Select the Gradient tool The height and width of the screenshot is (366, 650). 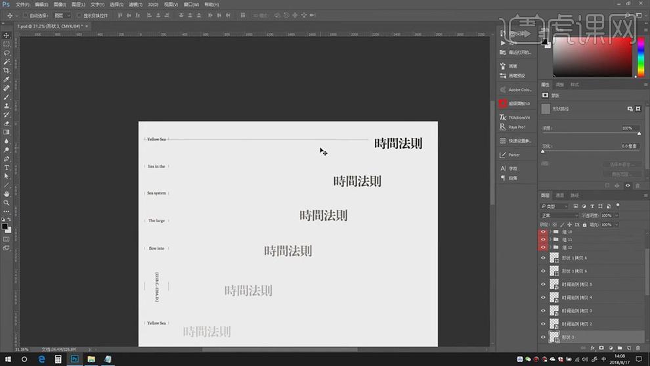6,132
